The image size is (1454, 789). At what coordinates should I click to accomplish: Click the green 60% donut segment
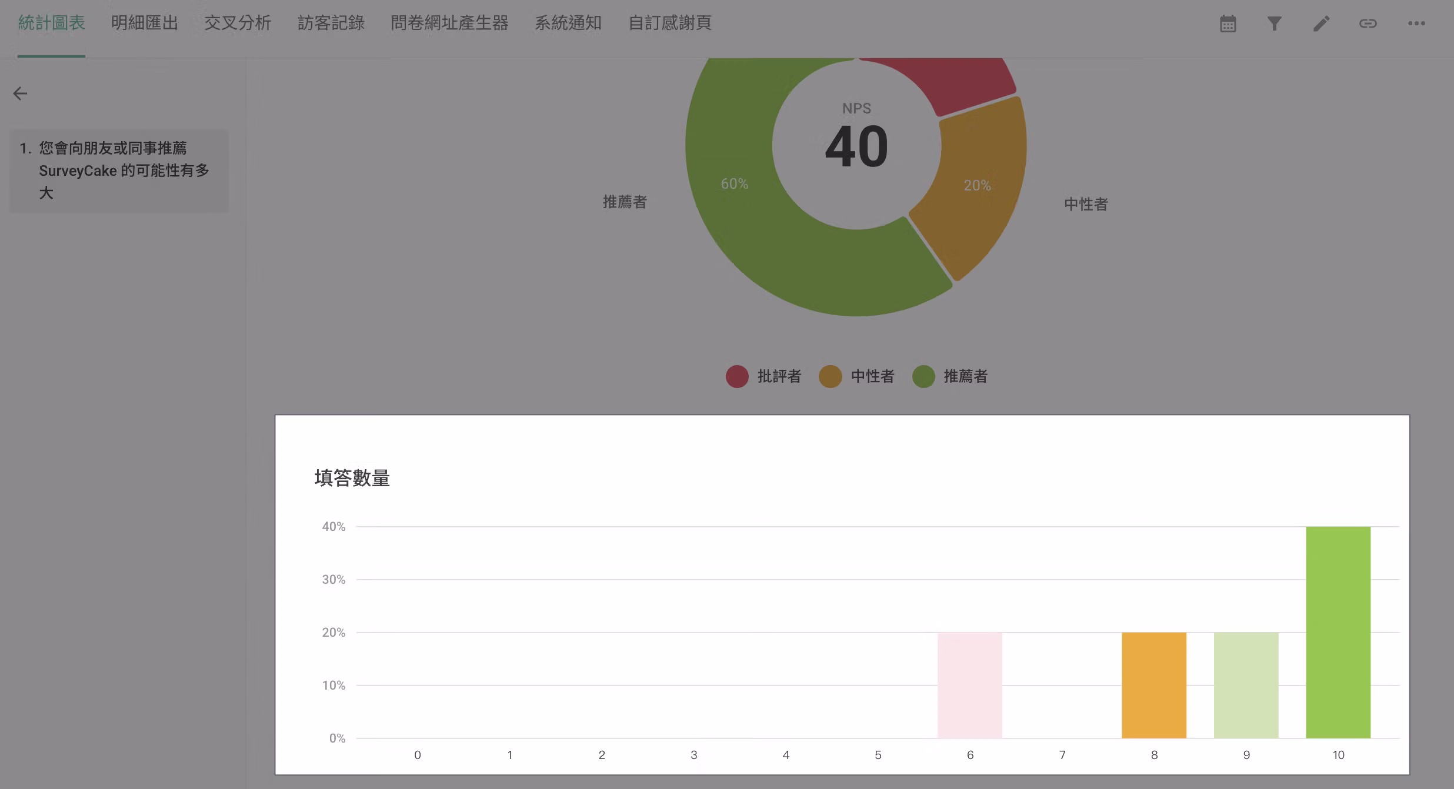pos(734,184)
